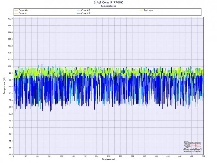Image resolution: width=217 pixels, height=163 pixels.
Task: Click the 98.4 y-axis label
Action: [x=10, y=73]
